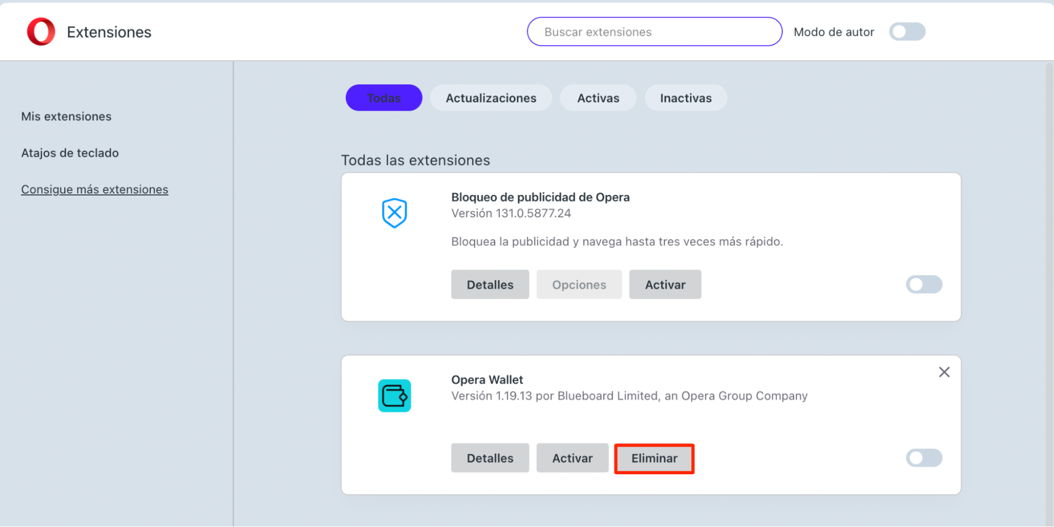Open Atajos de teclado in sidebar

[70, 153]
